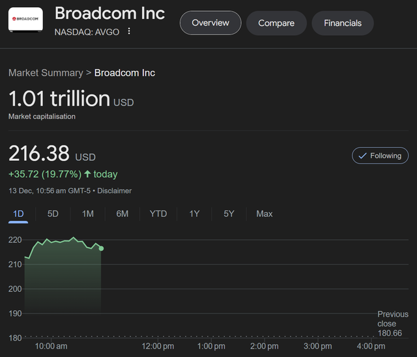Select the 1D chart range
417x357 pixels.
click(x=18, y=214)
